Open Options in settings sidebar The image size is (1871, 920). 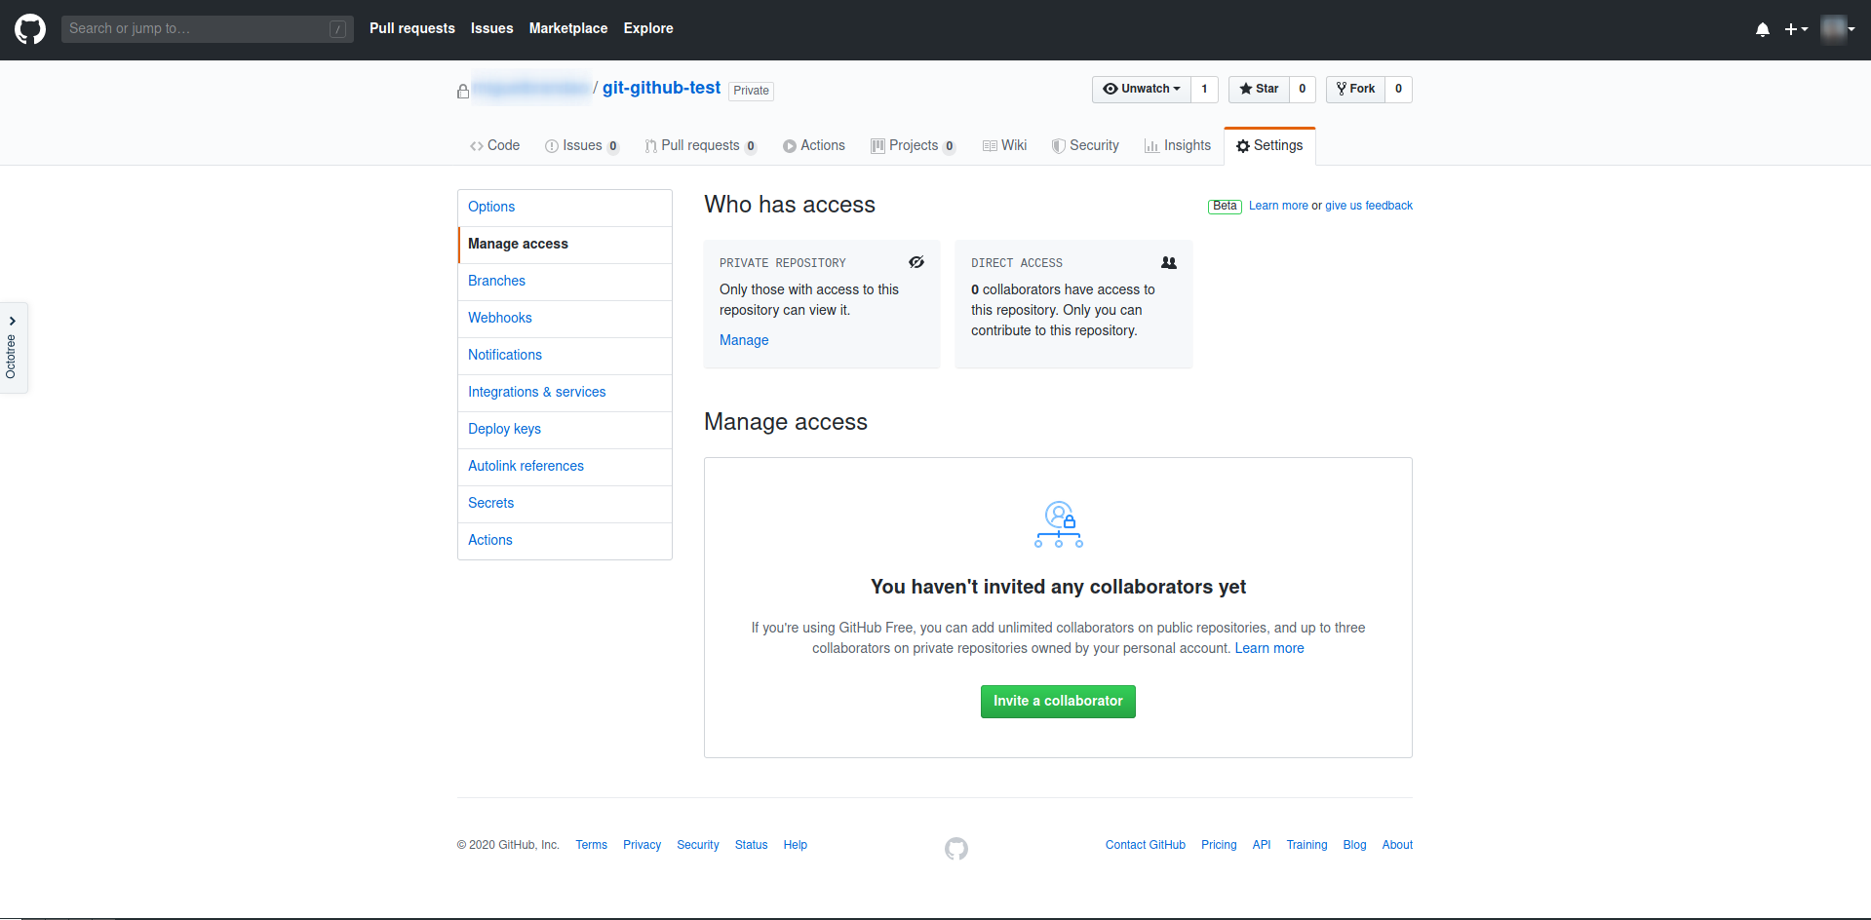click(x=565, y=207)
